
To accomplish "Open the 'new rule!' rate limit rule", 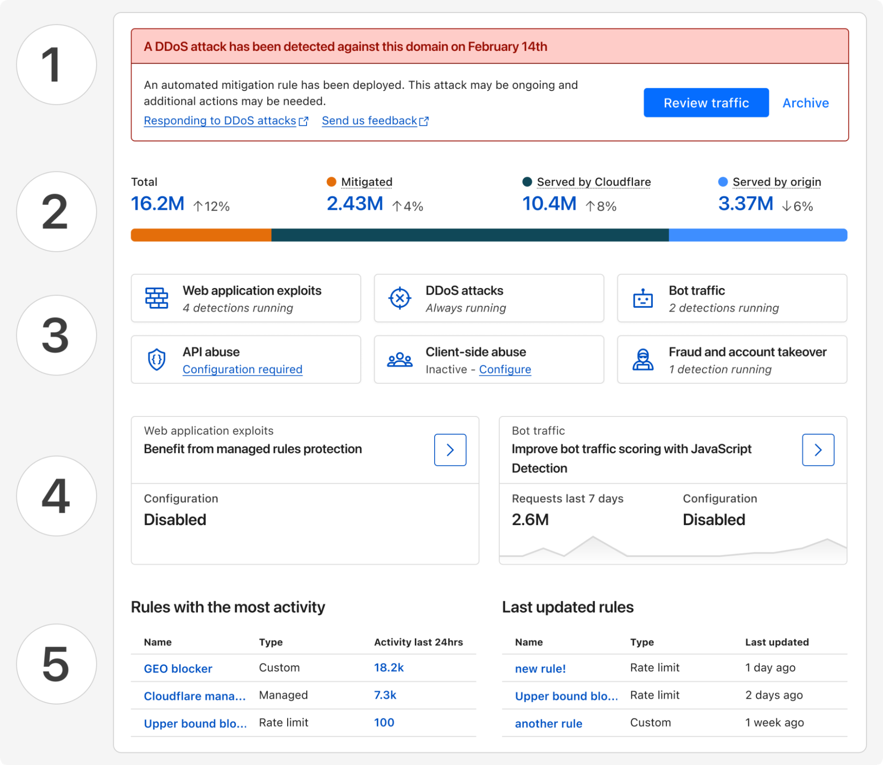I will point(540,668).
